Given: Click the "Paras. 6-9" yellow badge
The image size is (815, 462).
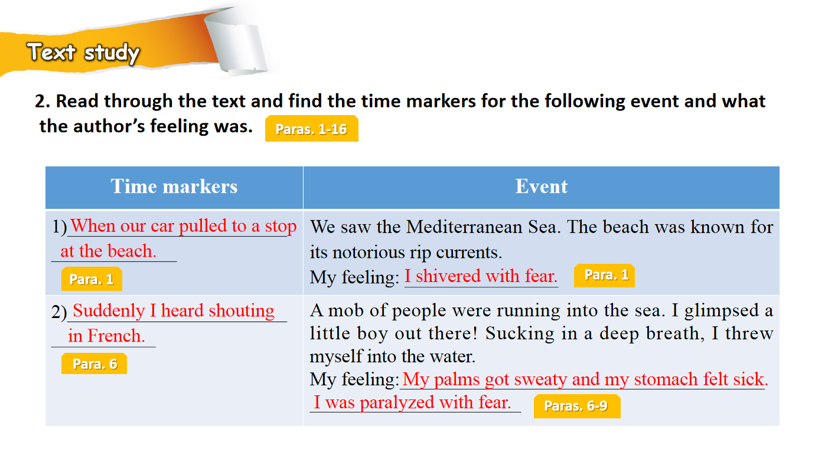Looking at the screenshot, I should (x=576, y=406).
